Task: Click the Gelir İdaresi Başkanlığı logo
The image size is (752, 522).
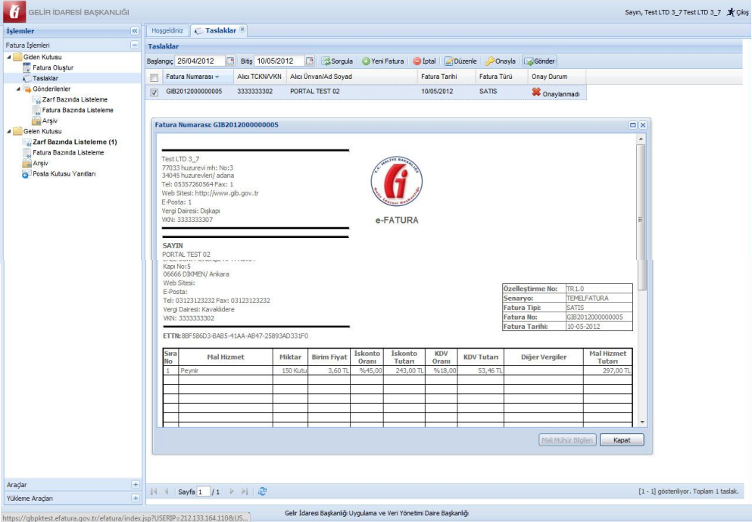Action: coord(14,11)
